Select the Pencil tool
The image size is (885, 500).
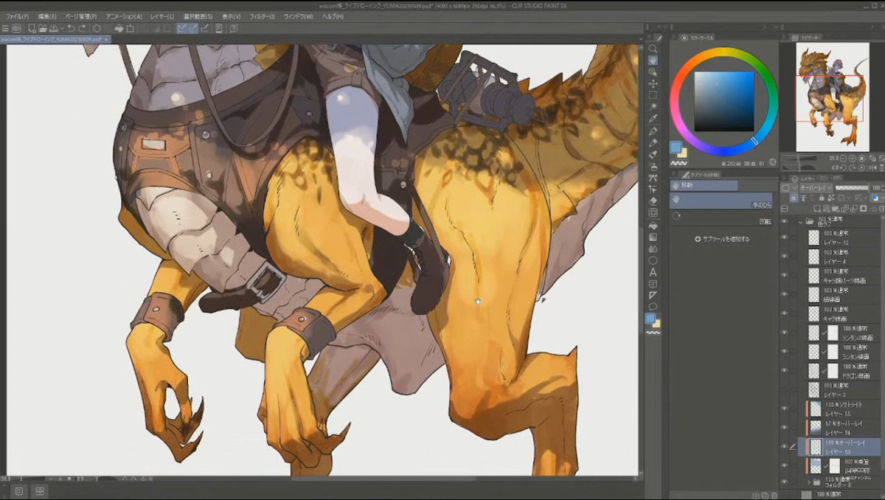[x=653, y=143]
